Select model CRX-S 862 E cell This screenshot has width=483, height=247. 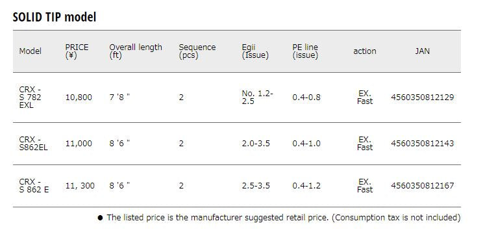(34, 186)
